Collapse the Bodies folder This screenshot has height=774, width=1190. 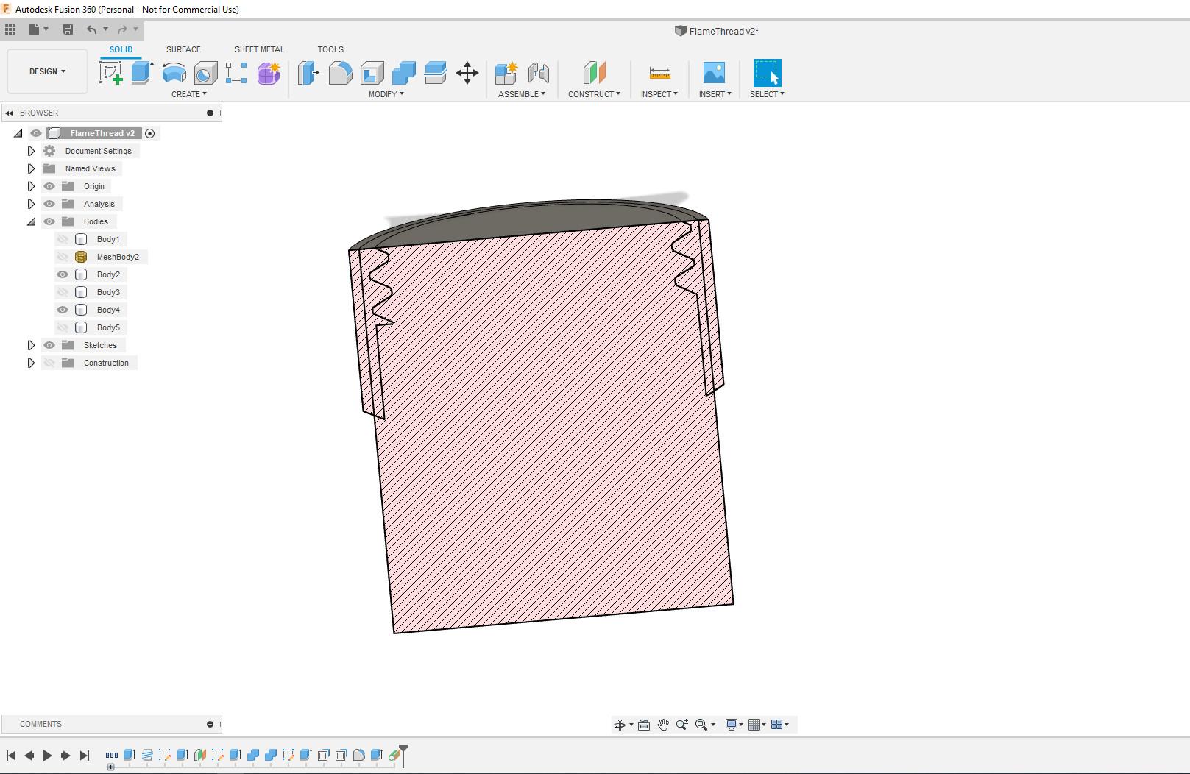point(31,221)
